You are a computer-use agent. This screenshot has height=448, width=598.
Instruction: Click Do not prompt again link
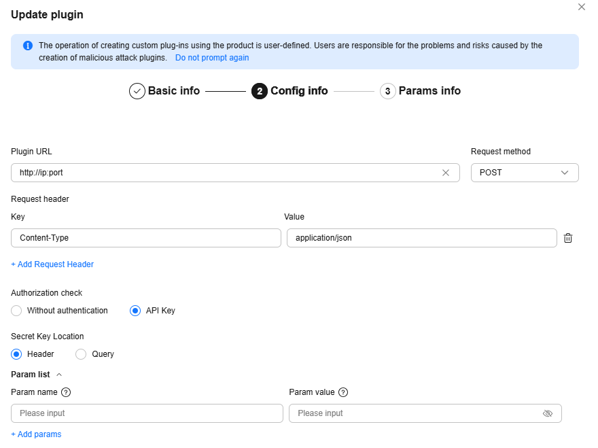click(x=212, y=58)
